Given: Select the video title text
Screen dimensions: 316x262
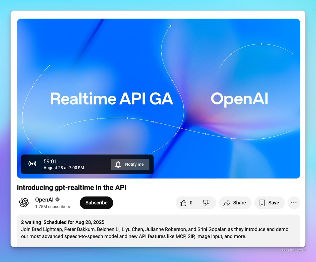Looking at the screenshot, I should point(71,188).
